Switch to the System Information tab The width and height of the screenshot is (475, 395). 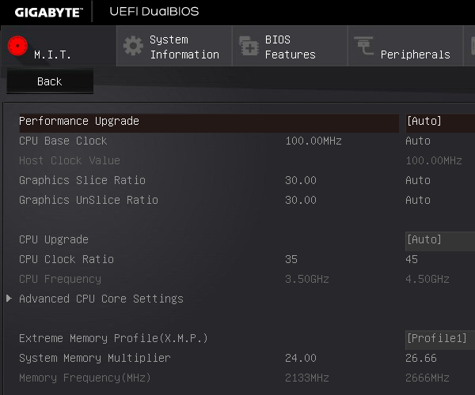(x=174, y=46)
